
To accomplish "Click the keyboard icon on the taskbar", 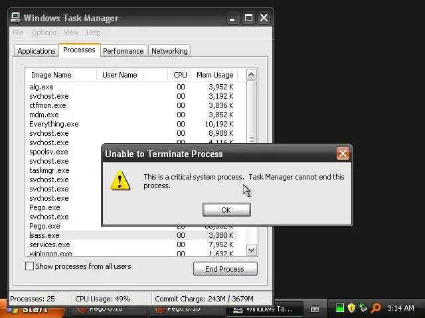I will coord(315,308).
